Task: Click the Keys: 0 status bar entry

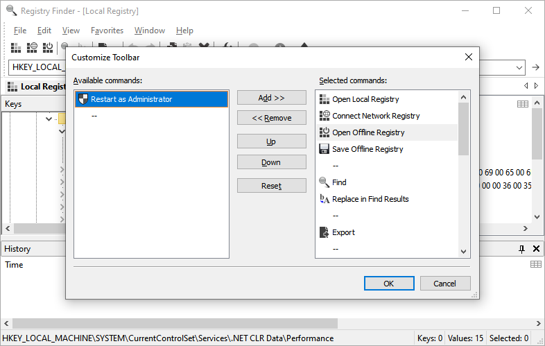Action: 430,338
